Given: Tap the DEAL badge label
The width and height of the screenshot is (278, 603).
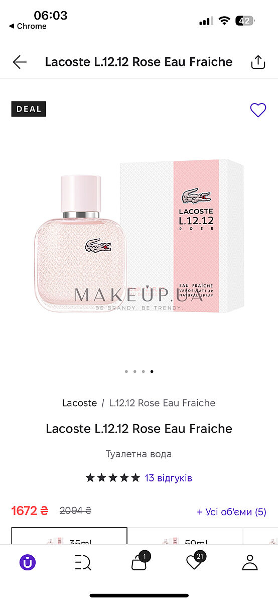Looking at the screenshot, I should pyautogui.click(x=29, y=109).
